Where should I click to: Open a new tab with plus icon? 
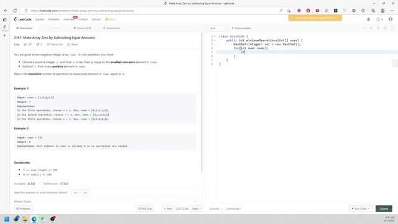[4, 35]
